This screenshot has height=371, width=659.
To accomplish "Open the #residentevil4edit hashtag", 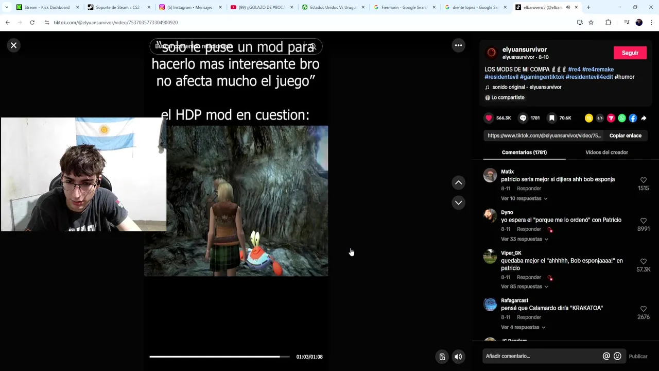I will pos(589,77).
